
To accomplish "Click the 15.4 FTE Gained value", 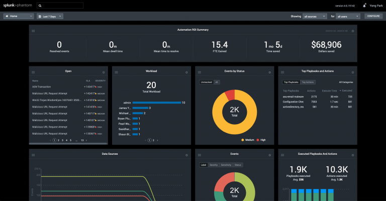I will [220, 45].
